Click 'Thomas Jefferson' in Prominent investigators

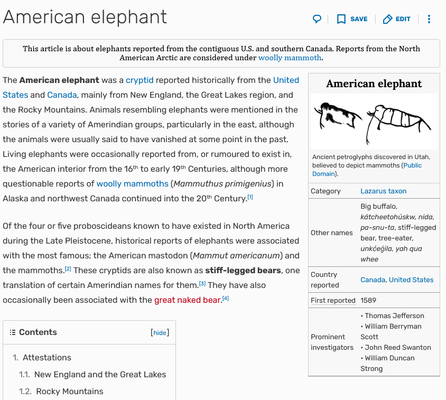394,316
